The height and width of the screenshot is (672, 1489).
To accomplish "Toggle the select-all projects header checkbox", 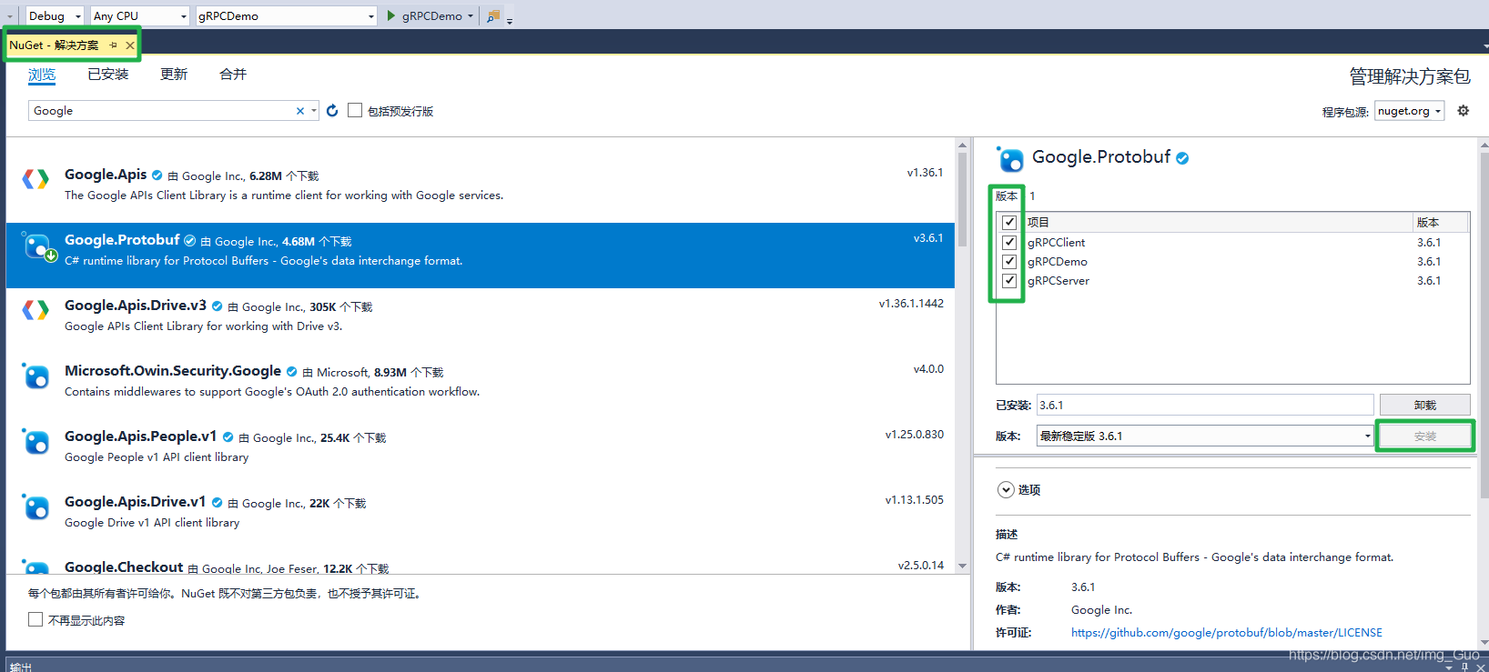I will 1009,222.
